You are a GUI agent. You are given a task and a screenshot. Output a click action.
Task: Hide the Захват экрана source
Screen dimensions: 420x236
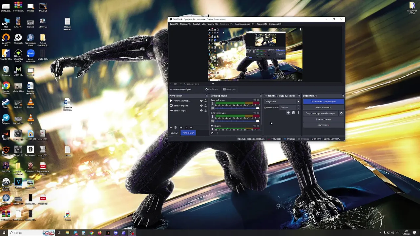[x=201, y=106]
